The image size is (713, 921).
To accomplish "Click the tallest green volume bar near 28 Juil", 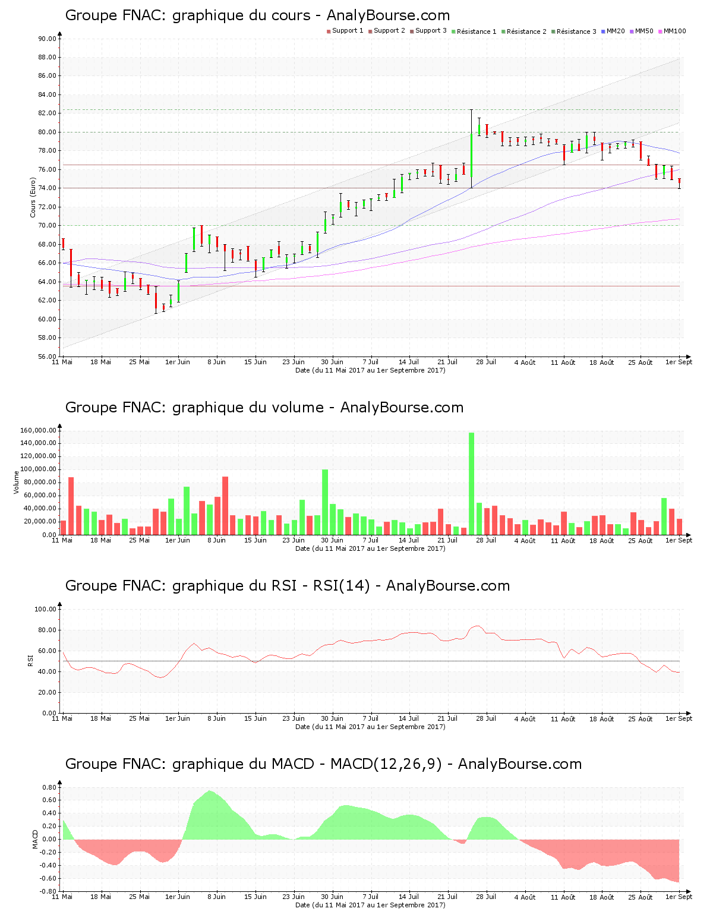I will point(471,484).
